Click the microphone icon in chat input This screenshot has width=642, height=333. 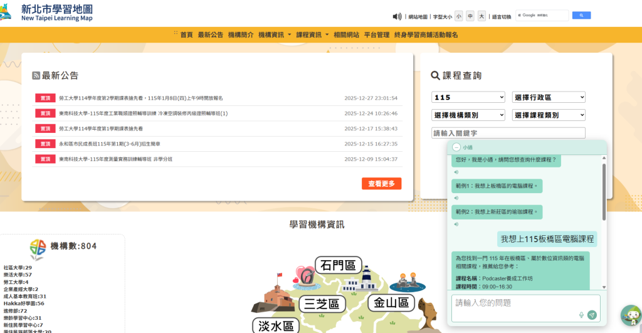581,315
